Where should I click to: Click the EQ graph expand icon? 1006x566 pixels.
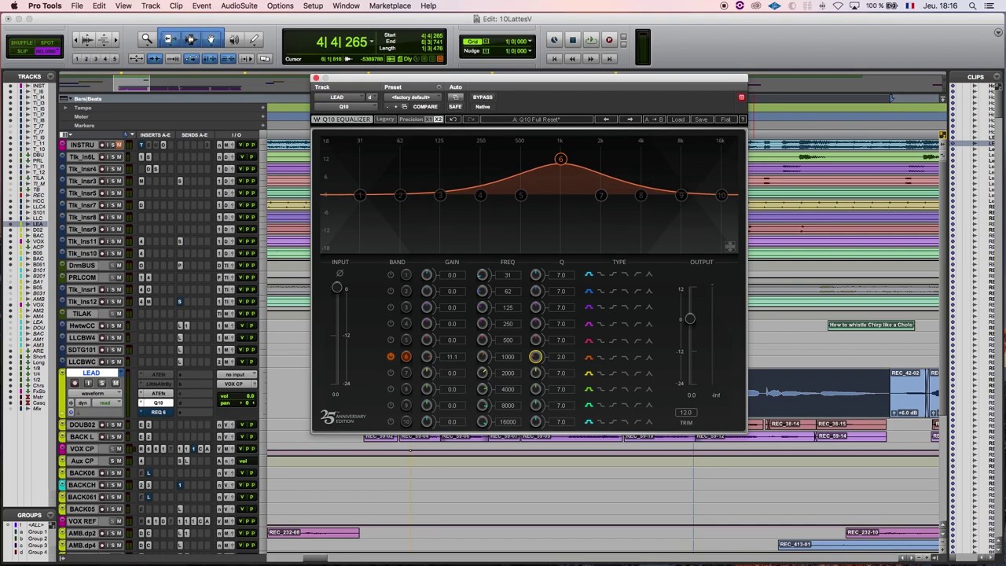730,247
